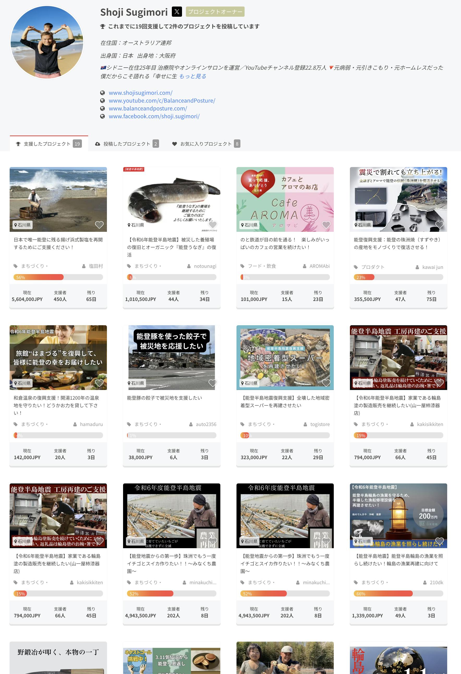Switch to 投稿したプロジェクト tab
461x674 pixels.
(x=127, y=144)
